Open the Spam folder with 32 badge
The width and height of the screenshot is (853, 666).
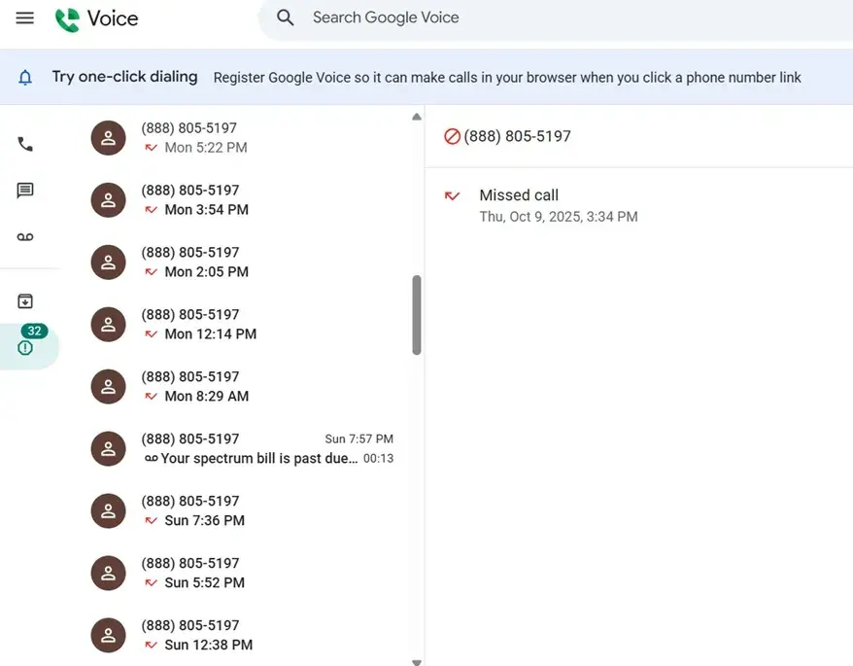(x=26, y=347)
